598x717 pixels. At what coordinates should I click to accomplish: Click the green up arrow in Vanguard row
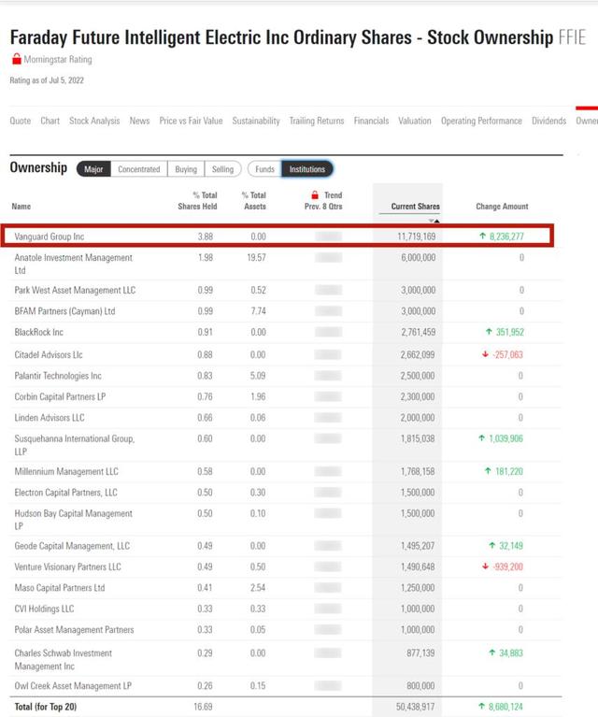482,236
